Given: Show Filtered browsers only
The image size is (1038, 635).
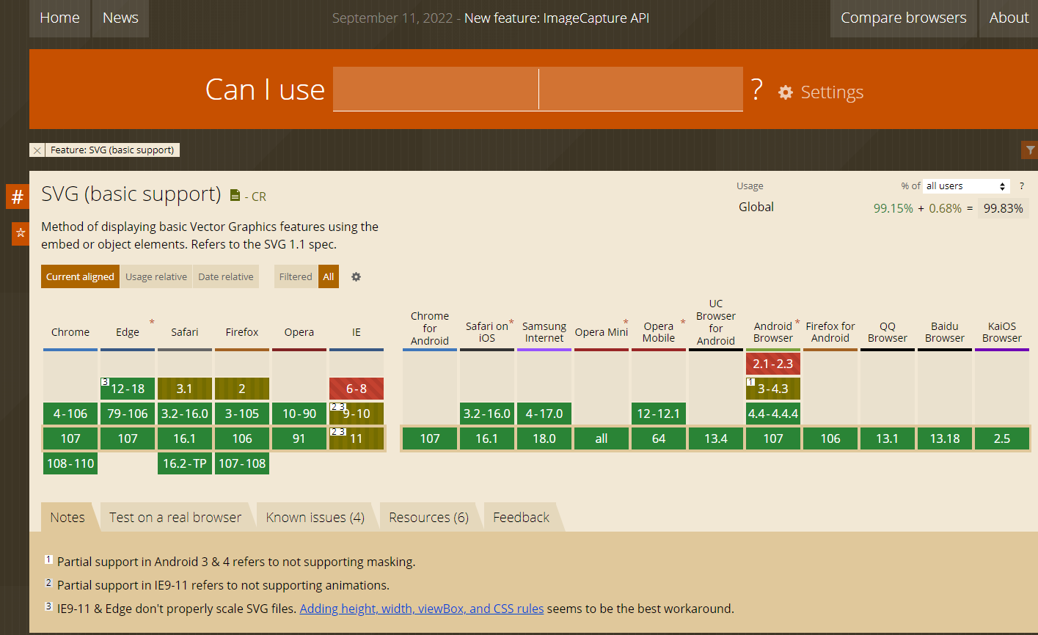Looking at the screenshot, I should click(x=296, y=277).
